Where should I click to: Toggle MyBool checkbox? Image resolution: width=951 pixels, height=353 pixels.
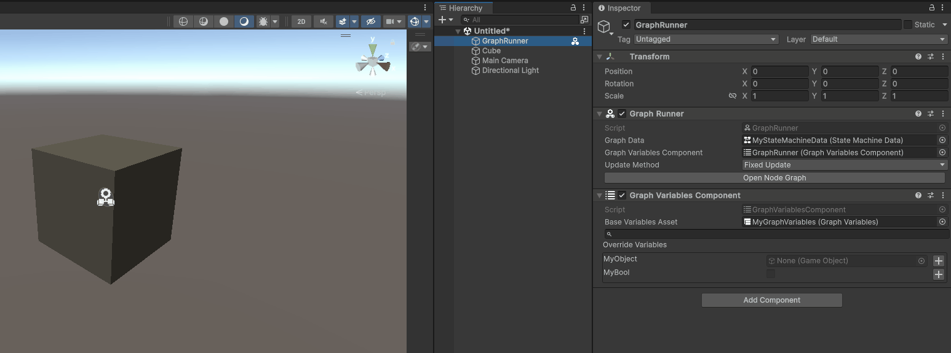point(771,274)
